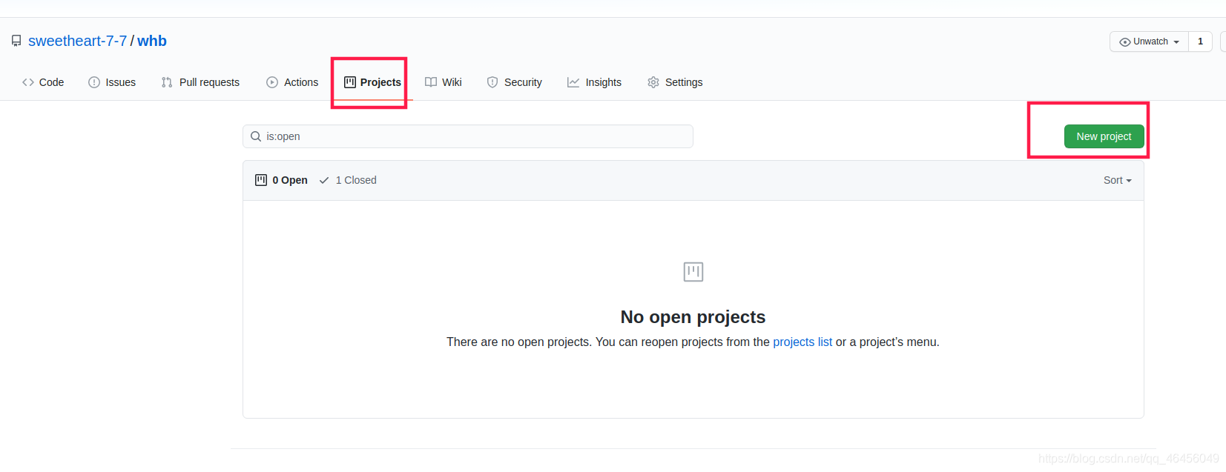Go to repository Settings tab
Image resolution: width=1226 pixels, height=472 pixels.
pos(675,82)
